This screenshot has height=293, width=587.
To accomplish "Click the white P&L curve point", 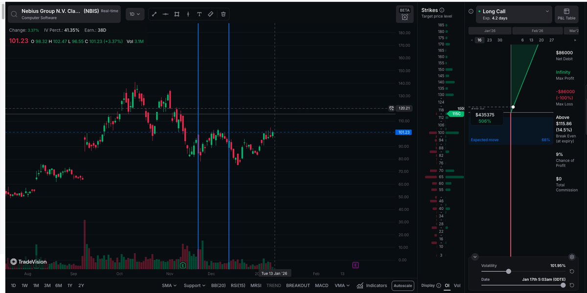I will 513,107.
